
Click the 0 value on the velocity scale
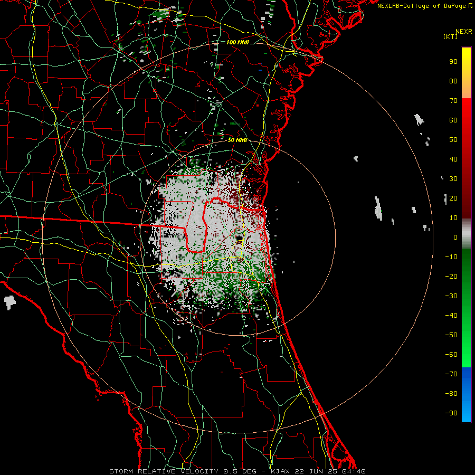455,237
